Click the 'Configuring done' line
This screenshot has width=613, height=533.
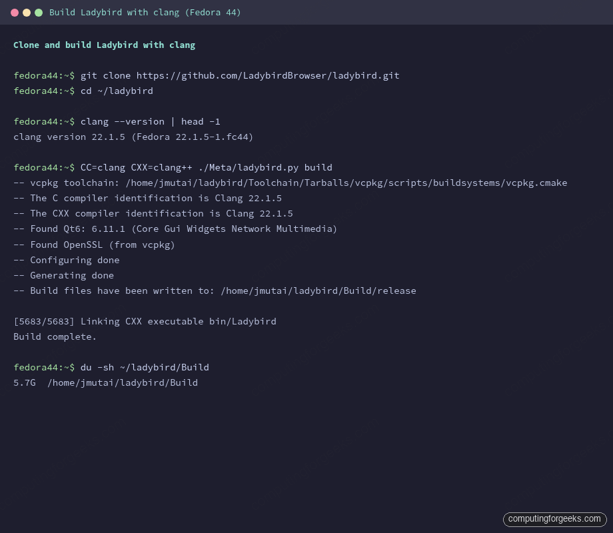click(x=67, y=260)
